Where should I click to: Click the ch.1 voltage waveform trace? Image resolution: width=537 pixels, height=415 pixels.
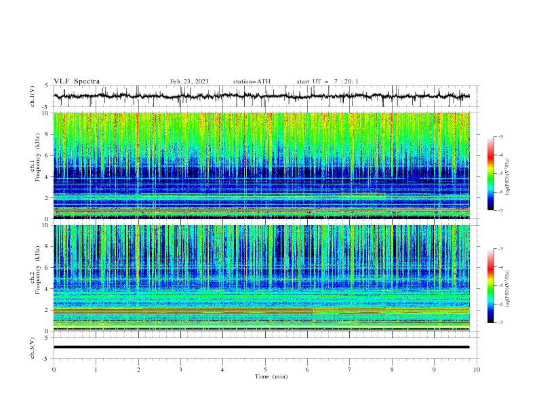261,96
